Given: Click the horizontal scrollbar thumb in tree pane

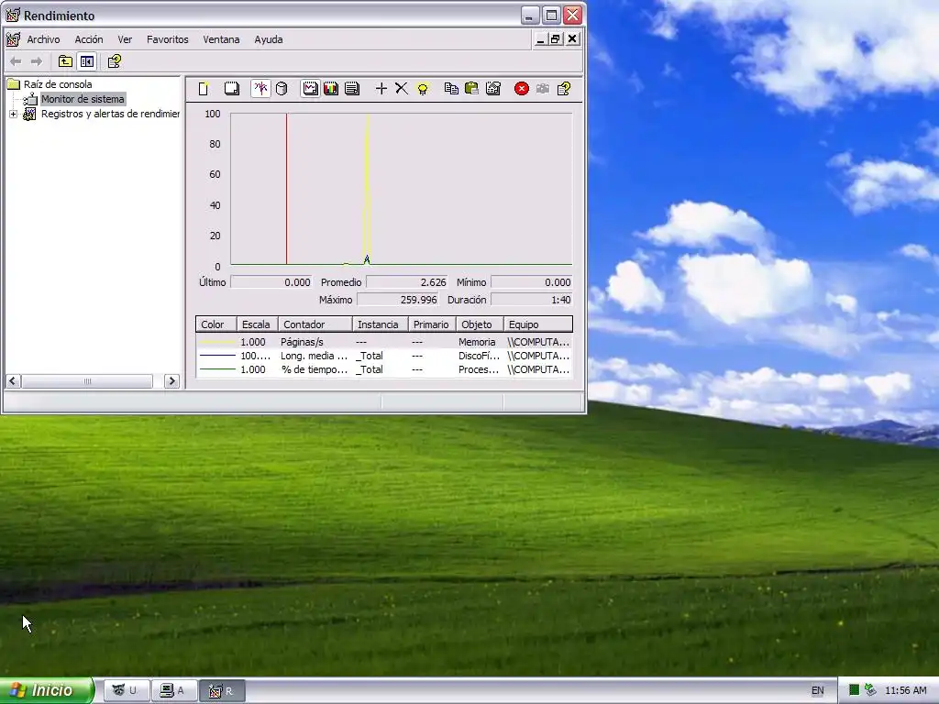Looking at the screenshot, I should click(x=87, y=381).
